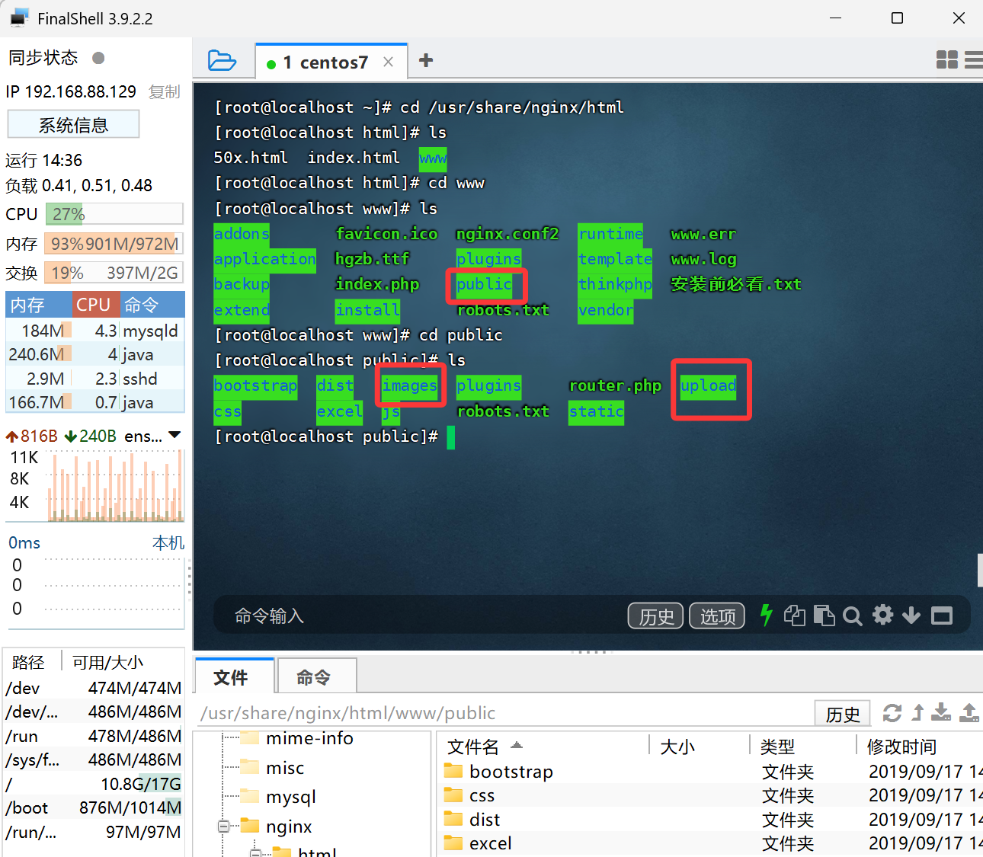Image resolution: width=983 pixels, height=857 pixels.
Task: Click the copy icon in terminal toolbar
Action: coord(794,615)
